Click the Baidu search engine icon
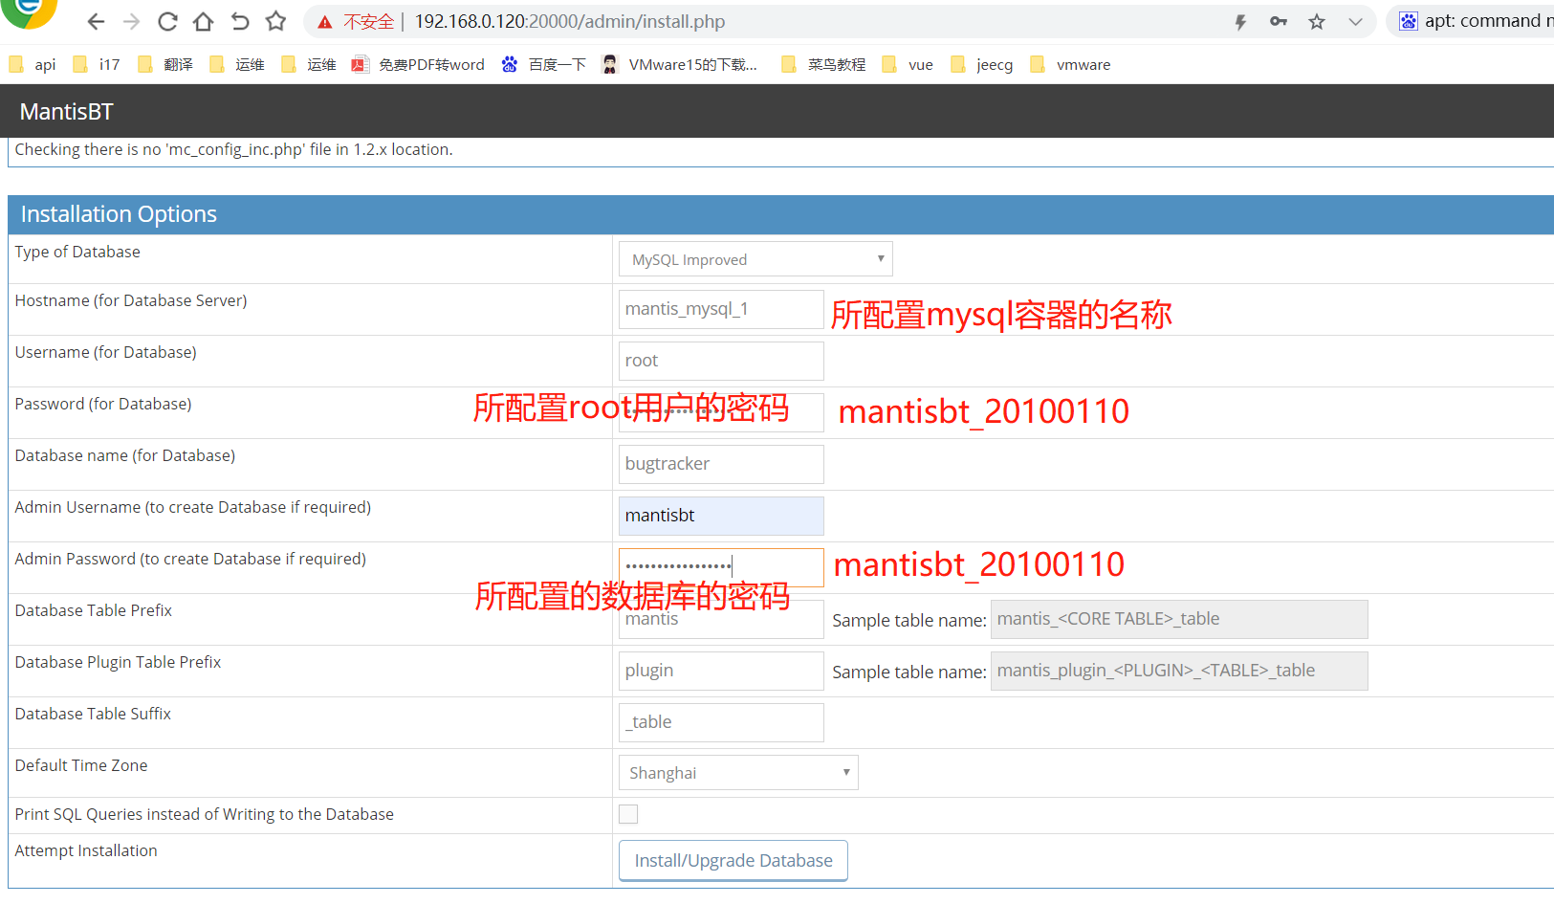The width and height of the screenshot is (1554, 904). pos(1409,21)
